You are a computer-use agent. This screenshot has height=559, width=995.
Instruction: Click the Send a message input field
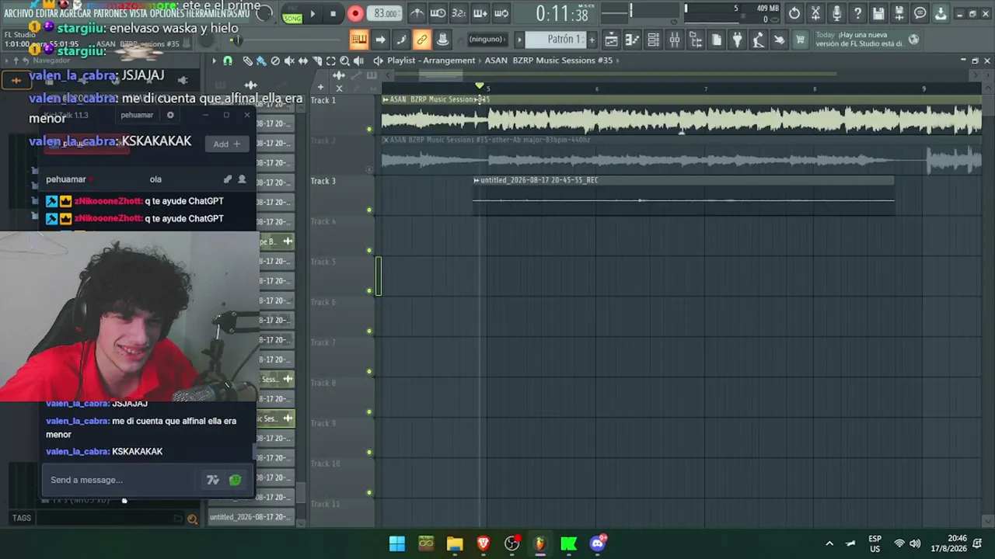tap(120, 480)
